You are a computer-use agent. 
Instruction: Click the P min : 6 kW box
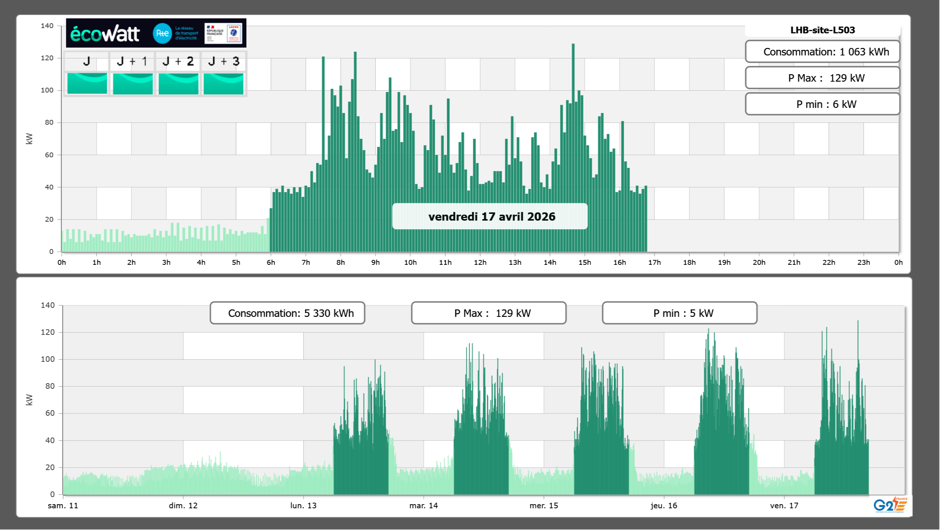[x=822, y=104]
